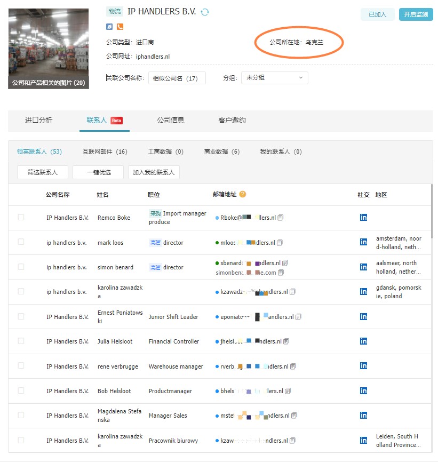Click the 高管 tag in mark loos row
438x463 pixels.
(x=155, y=243)
